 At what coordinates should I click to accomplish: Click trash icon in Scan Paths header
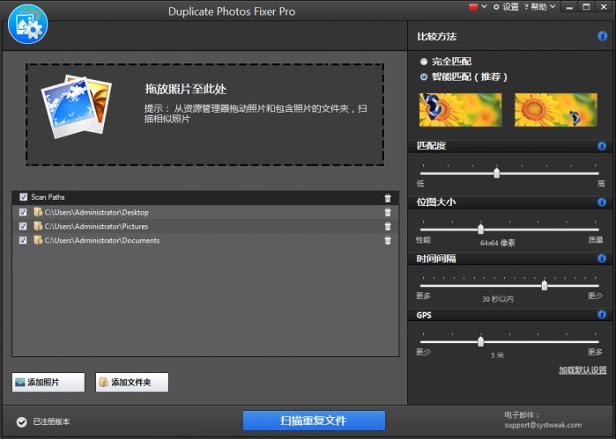pyautogui.click(x=388, y=198)
